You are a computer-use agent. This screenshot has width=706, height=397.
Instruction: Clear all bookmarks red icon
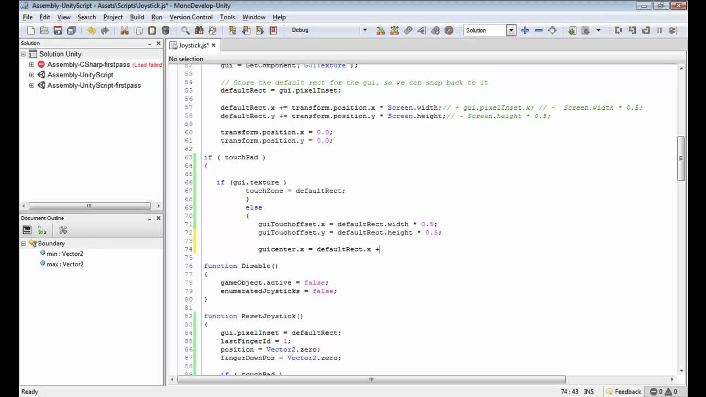click(273, 30)
